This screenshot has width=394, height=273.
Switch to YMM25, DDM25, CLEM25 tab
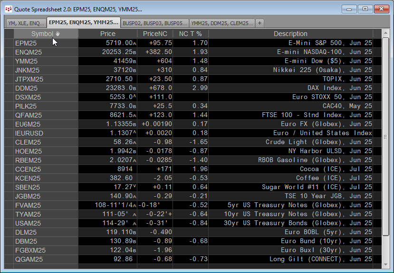click(222, 23)
